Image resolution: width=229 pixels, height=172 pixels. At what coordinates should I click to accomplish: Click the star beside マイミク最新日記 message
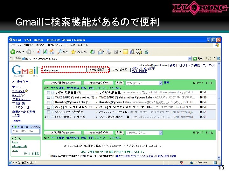52,92
